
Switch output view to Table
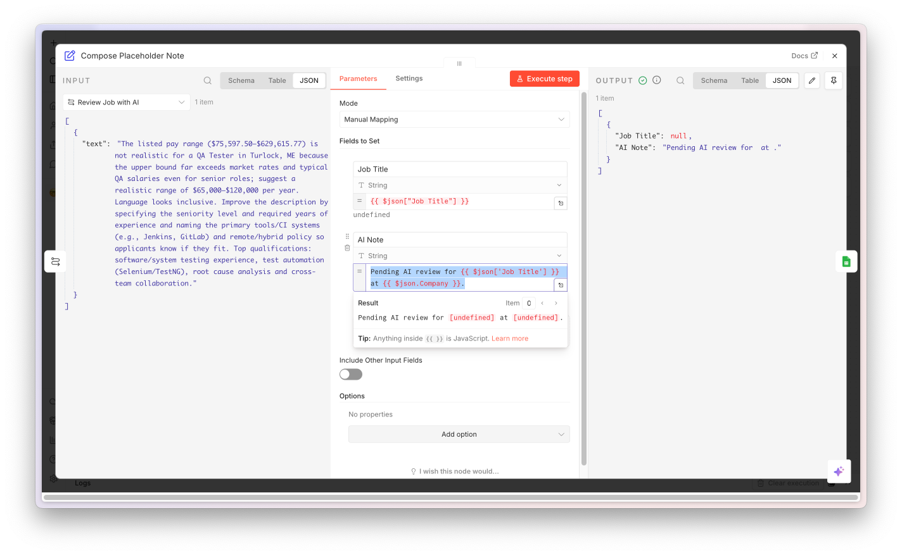click(x=750, y=80)
